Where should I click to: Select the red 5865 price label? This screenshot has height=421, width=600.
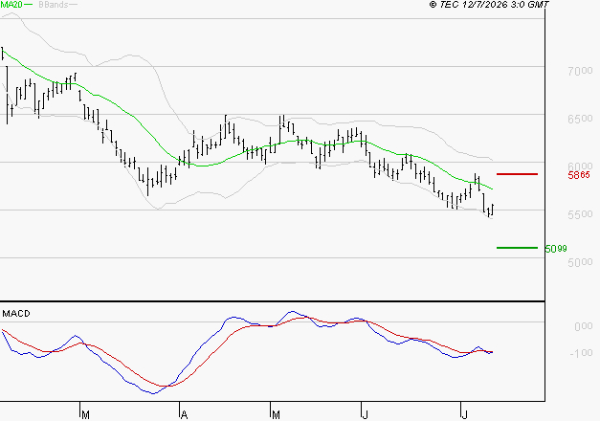[579, 175]
